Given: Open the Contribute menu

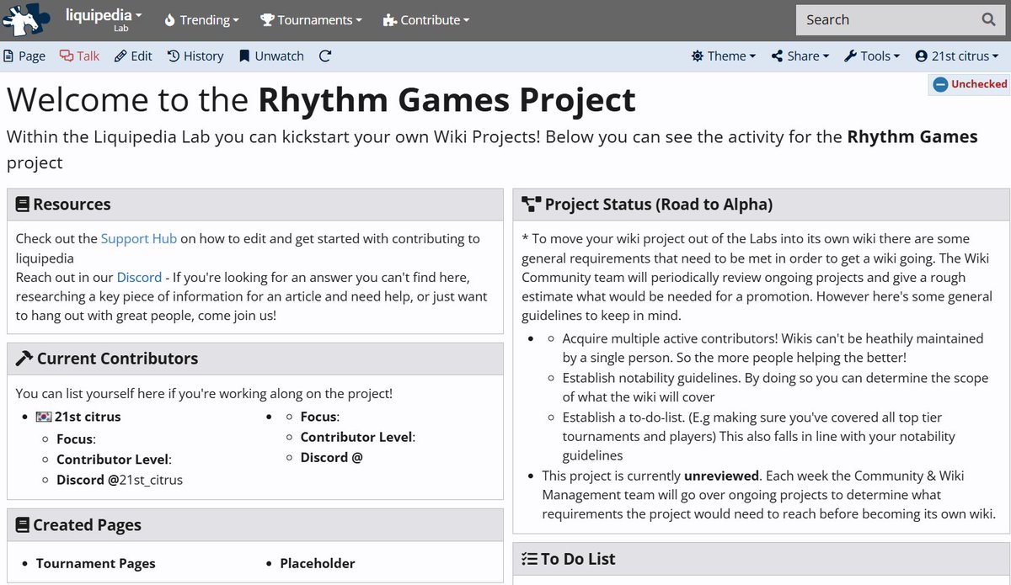Looking at the screenshot, I should [x=426, y=20].
